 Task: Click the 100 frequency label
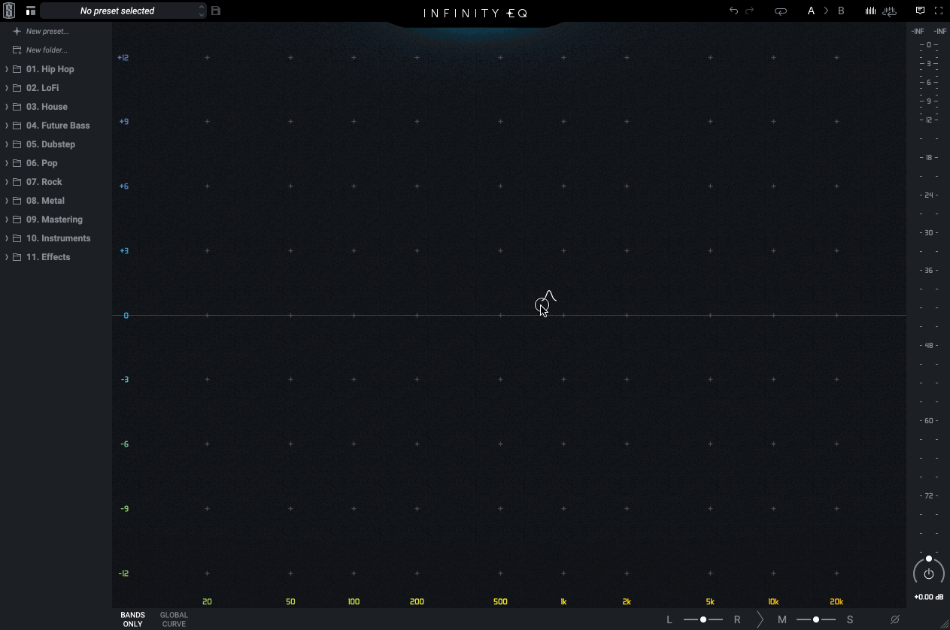tap(354, 601)
